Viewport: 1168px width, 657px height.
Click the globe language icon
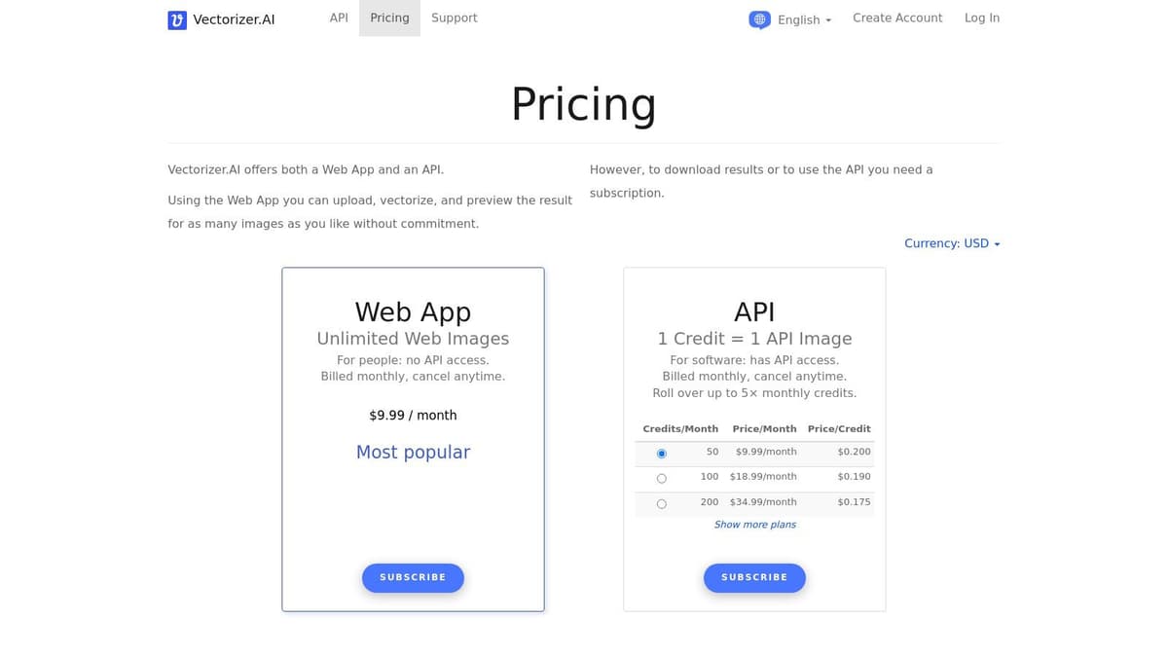(760, 19)
